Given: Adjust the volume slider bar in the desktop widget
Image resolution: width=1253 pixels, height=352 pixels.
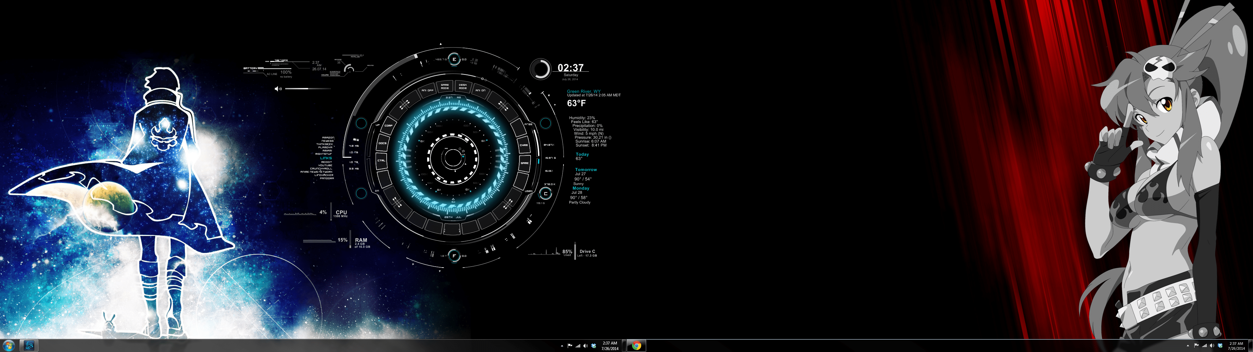Looking at the screenshot, I should click(308, 89).
